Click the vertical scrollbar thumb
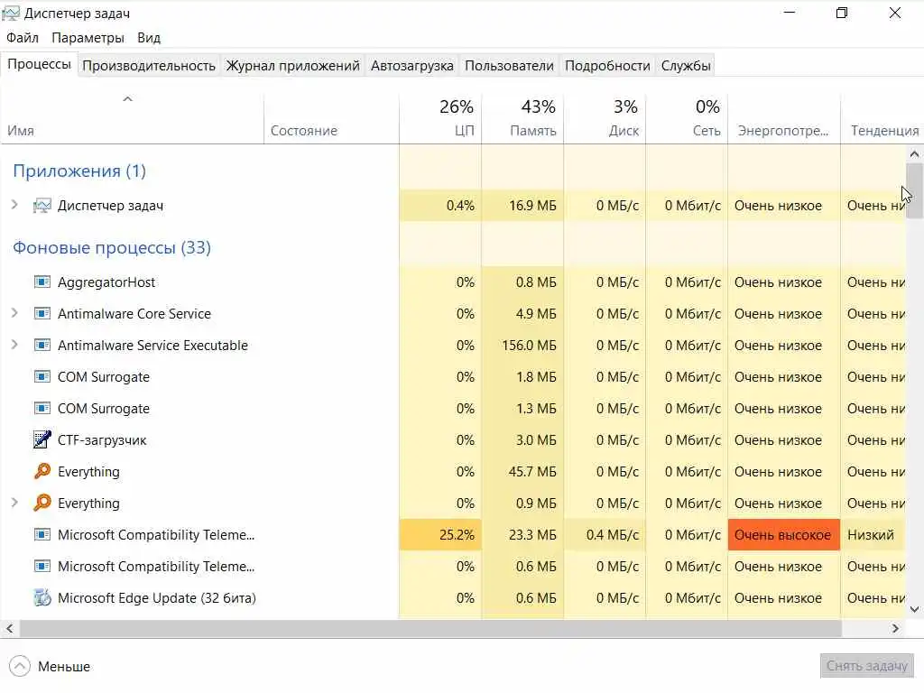This screenshot has width=924, height=693. coord(915,191)
